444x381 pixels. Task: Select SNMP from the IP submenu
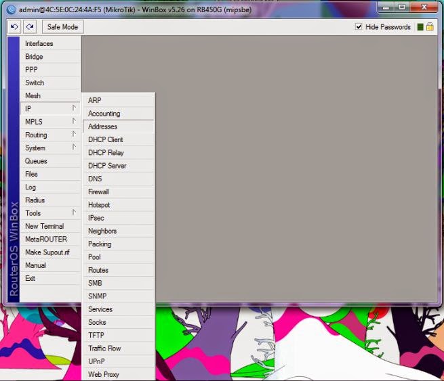click(x=119, y=296)
